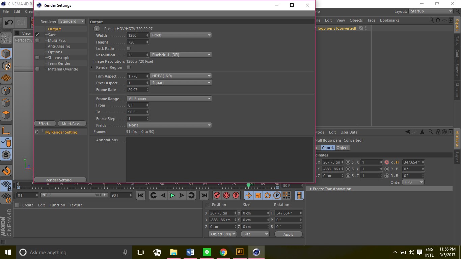The height and width of the screenshot is (259, 461).
Task: Click the Frame Rate field 29.97
Action: (138, 90)
